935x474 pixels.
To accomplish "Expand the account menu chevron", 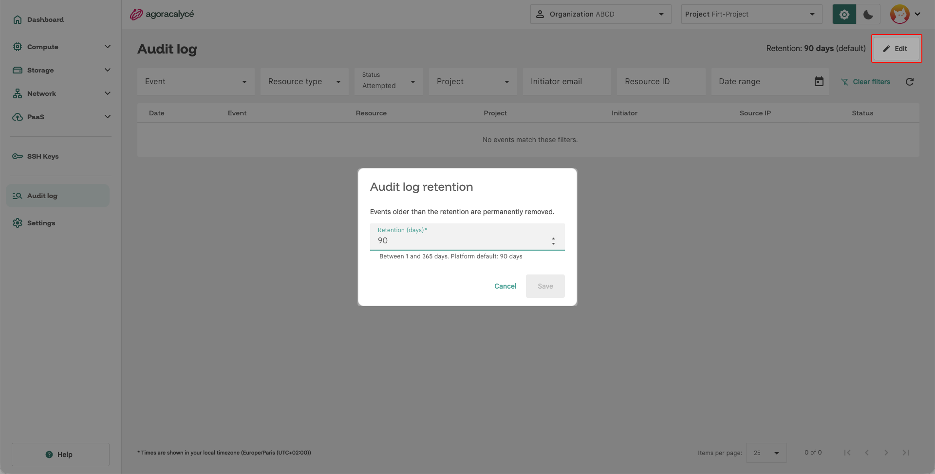I will pyautogui.click(x=917, y=14).
